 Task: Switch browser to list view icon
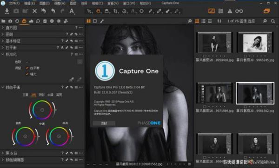click(x=203, y=21)
